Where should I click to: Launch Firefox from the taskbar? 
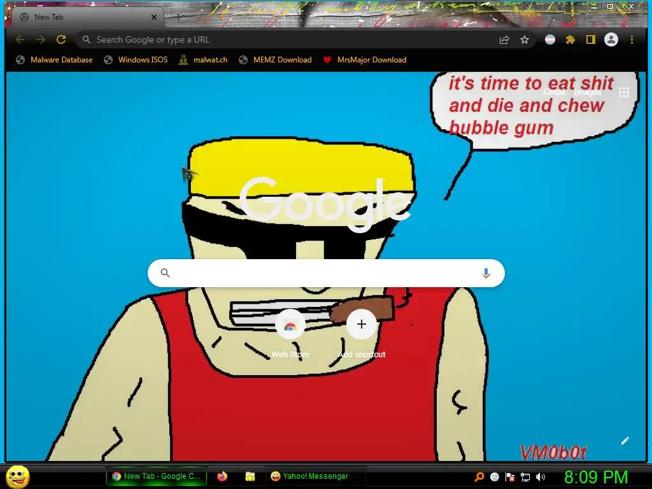click(222, 476)
